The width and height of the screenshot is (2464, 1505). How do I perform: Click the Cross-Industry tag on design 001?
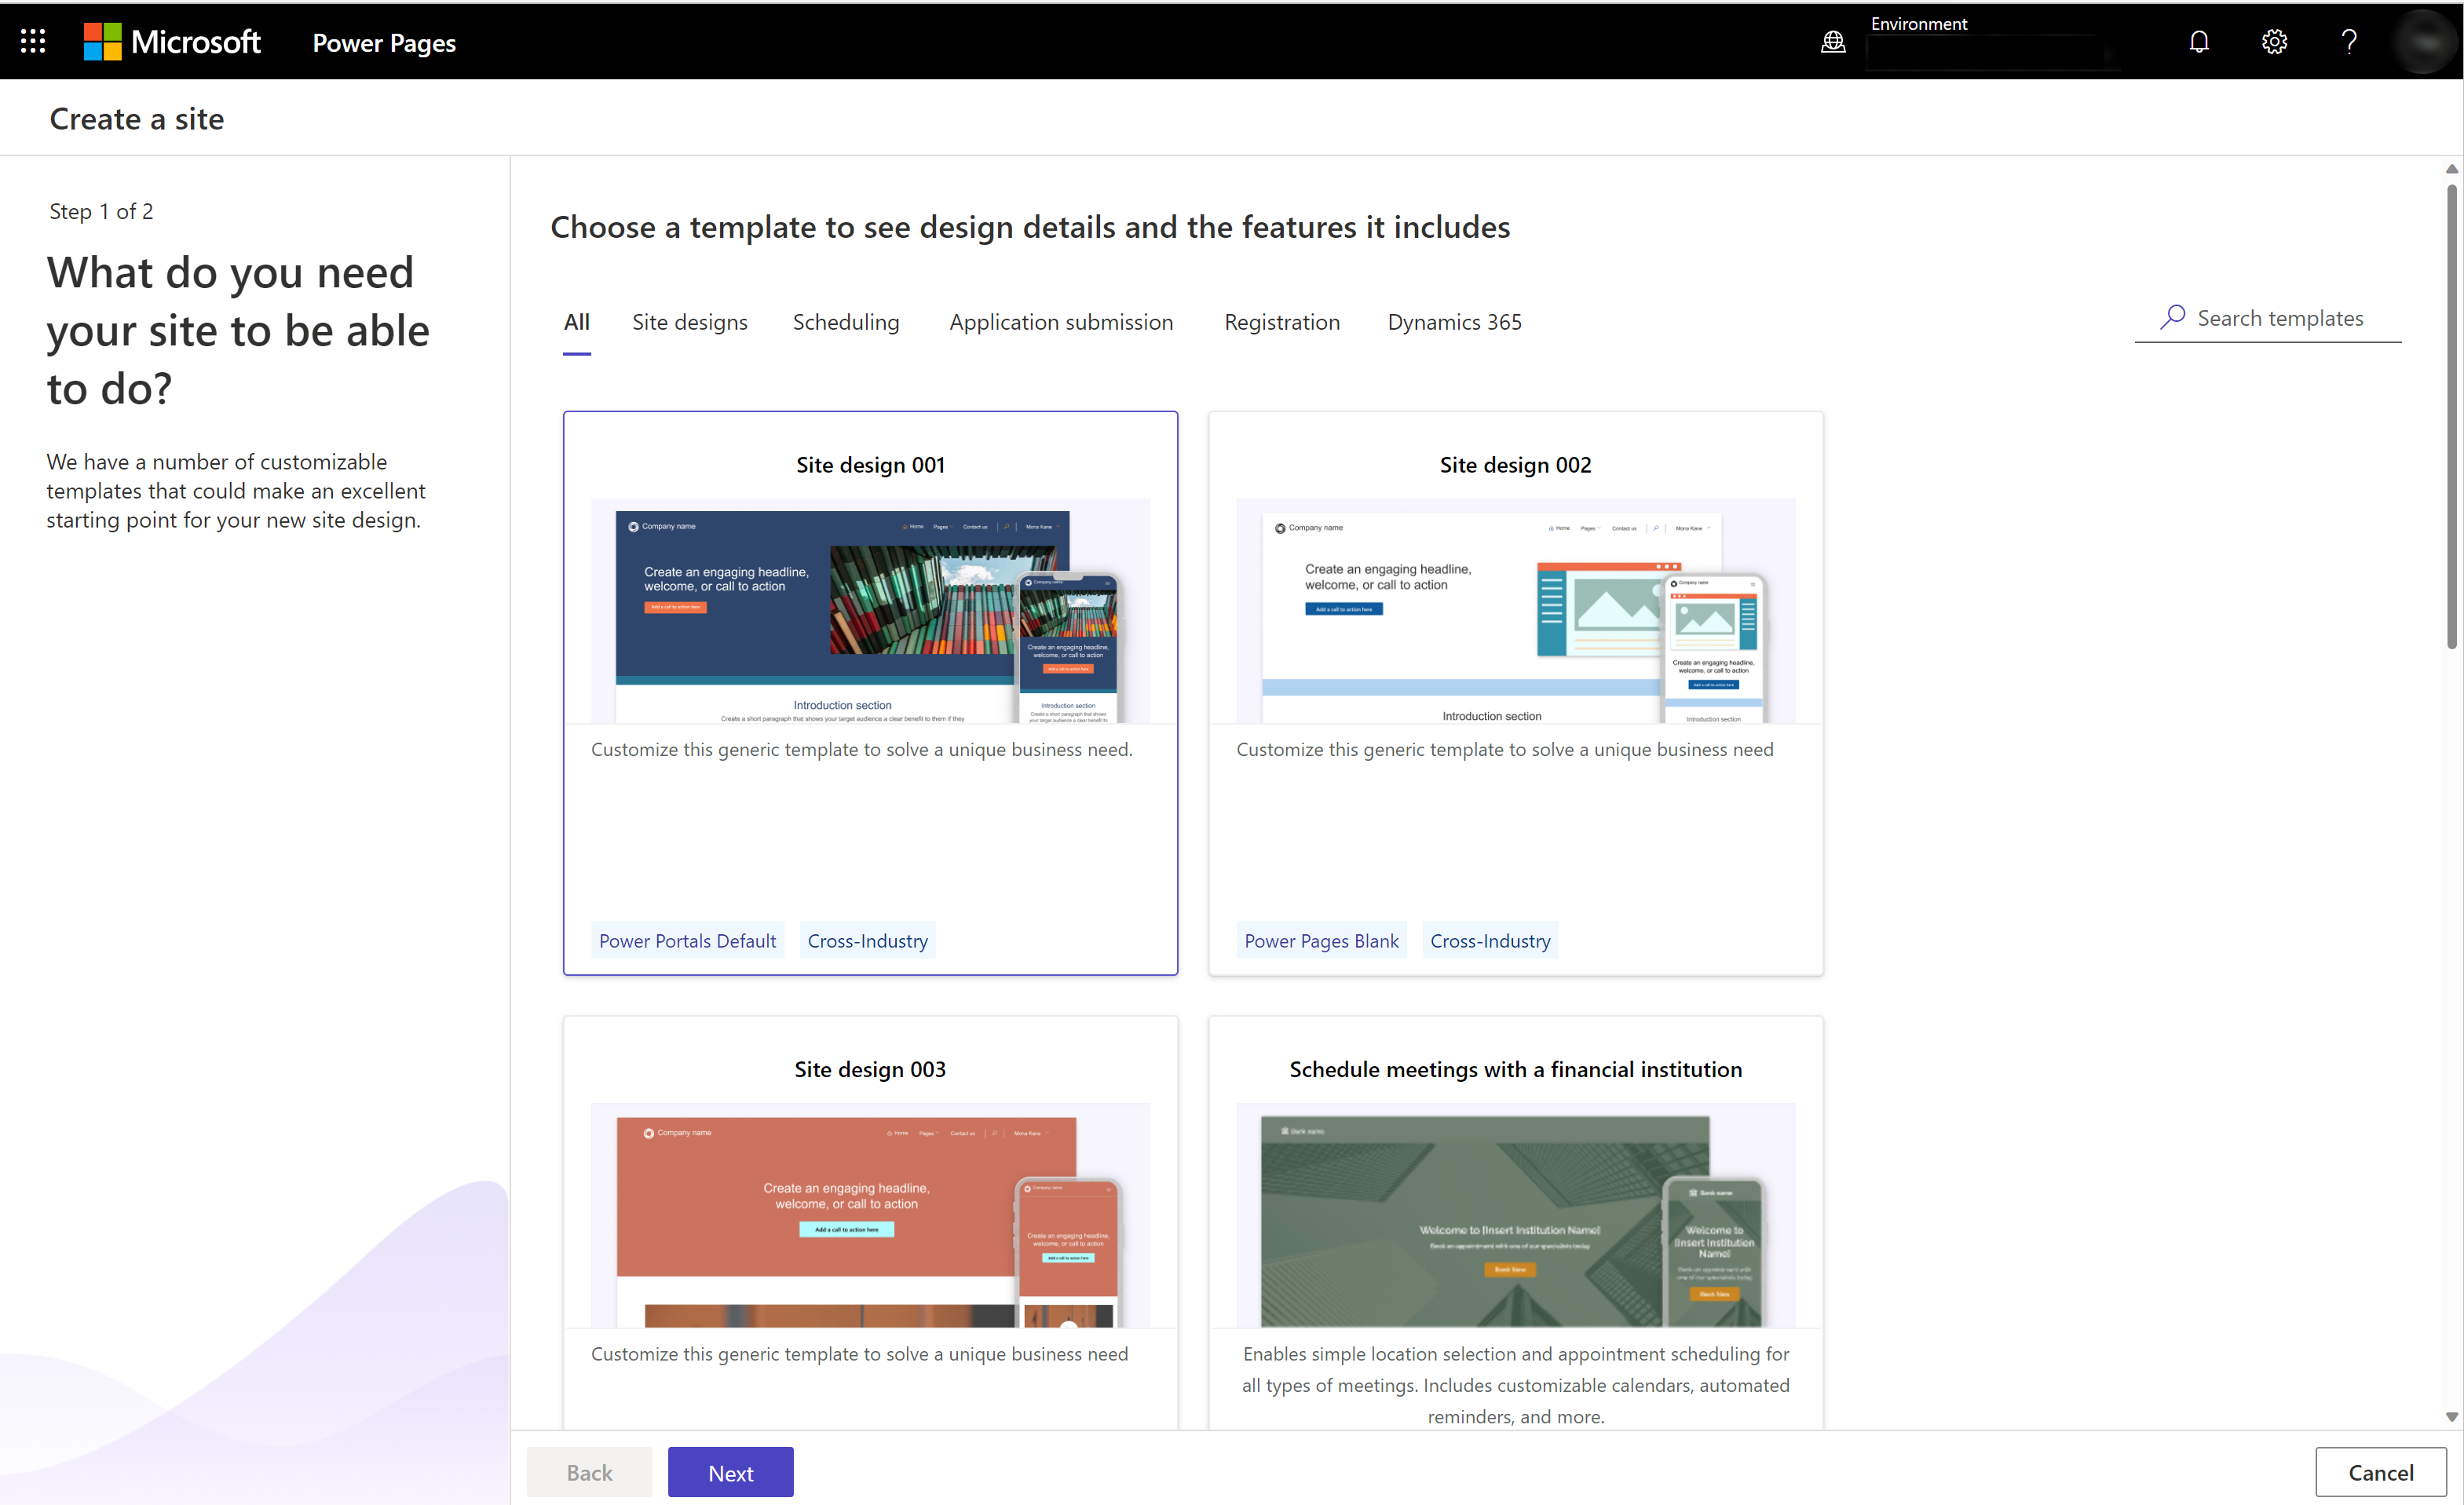pyautogui.click(x=868, y=940)
